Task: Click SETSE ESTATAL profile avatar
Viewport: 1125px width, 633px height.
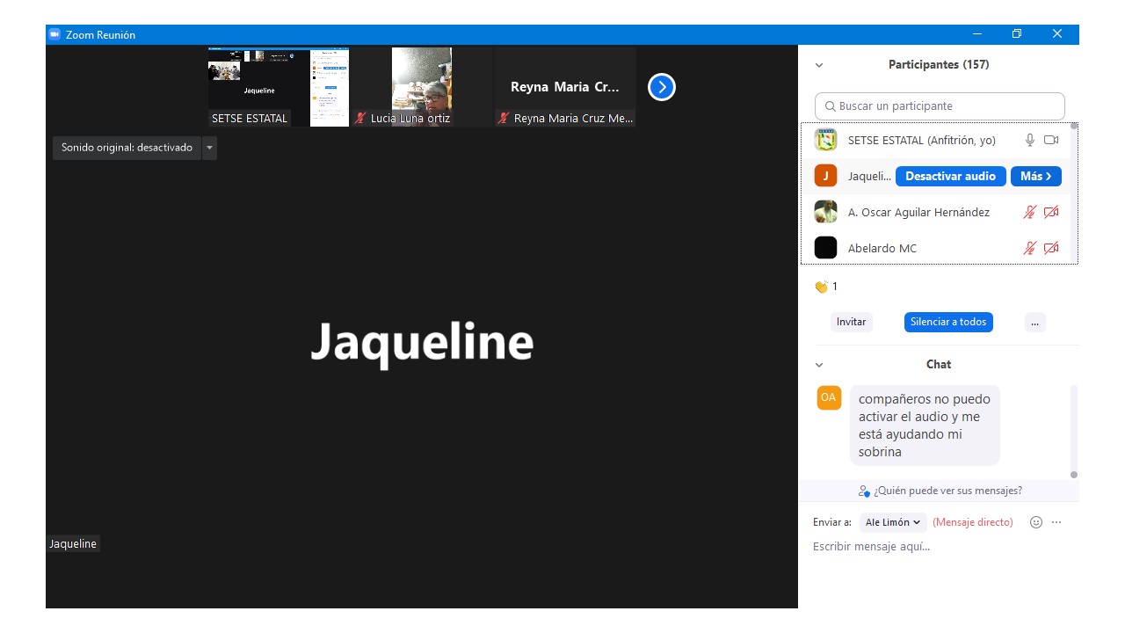Action: (x=825, y=140)
